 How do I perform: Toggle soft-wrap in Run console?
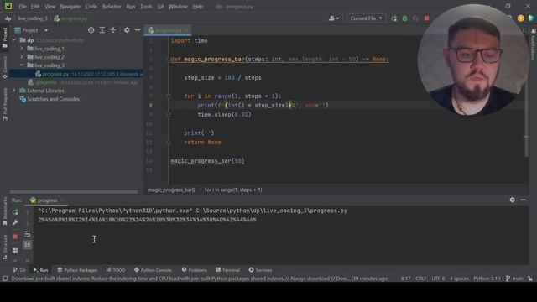tap(28, 235)
